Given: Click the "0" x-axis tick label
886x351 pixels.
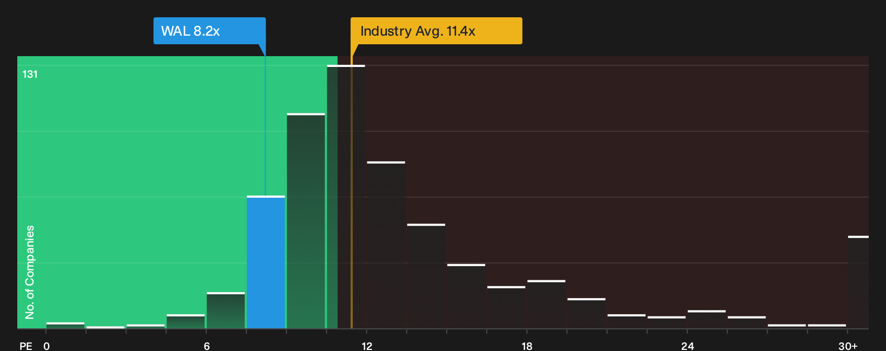Looking at the screenshot, I should coord(46,346).
